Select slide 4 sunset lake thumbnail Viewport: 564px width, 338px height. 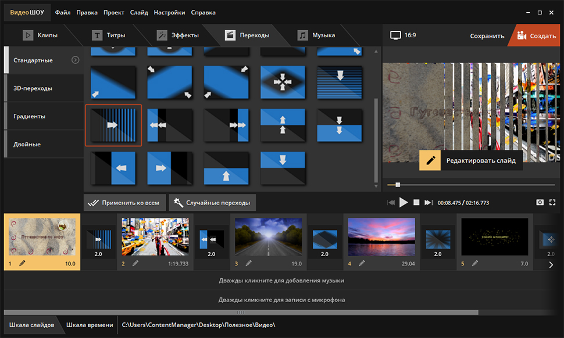(381, 237)
